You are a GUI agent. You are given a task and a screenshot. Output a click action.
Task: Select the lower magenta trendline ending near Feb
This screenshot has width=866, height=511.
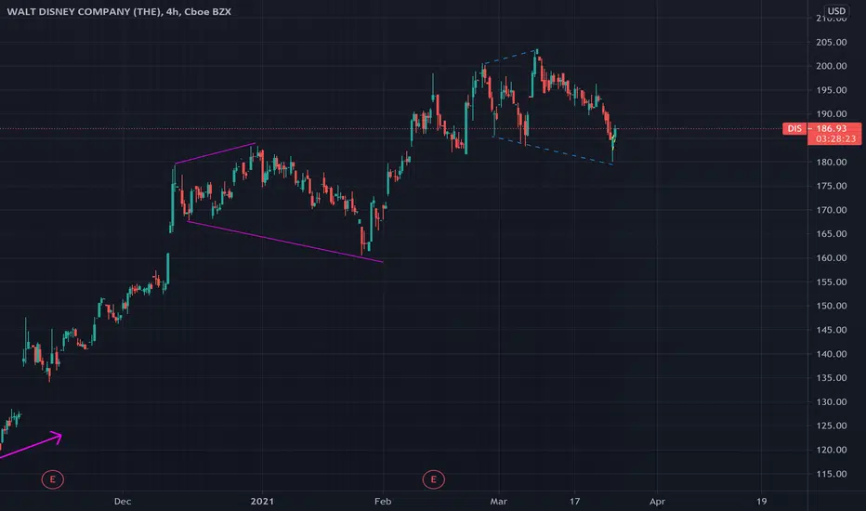[285, 242]
